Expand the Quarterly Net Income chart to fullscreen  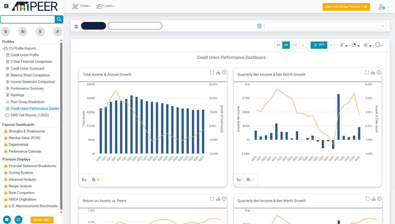(367, 72)
